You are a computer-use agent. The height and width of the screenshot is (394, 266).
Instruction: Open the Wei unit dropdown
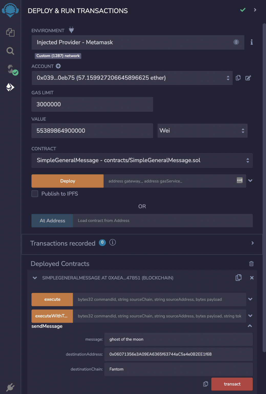click(x=203, y=131)
